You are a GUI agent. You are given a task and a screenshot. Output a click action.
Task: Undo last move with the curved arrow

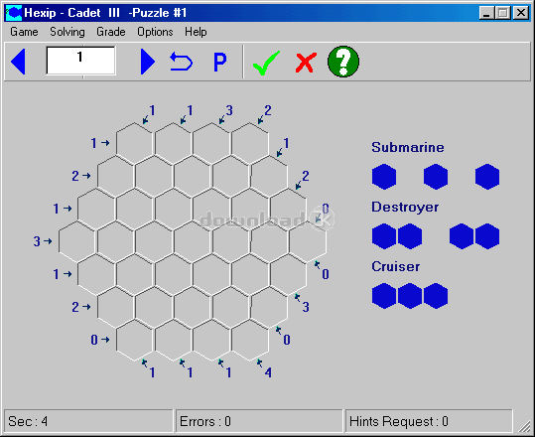pyautogui.click(x=182, y=62)
